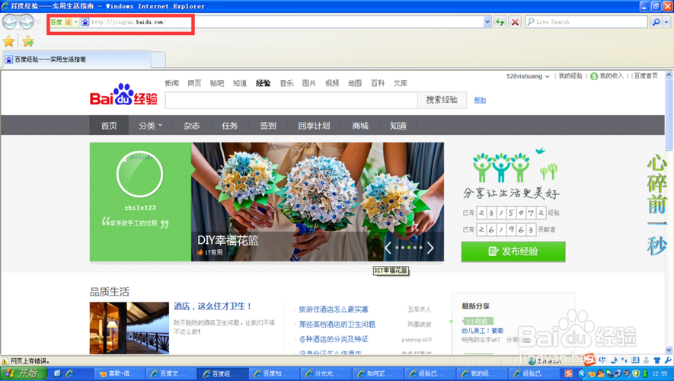Open the recent pages dropdown beside Forward
674x381 pixels.
pyautogui.click(x=38, y=22)
